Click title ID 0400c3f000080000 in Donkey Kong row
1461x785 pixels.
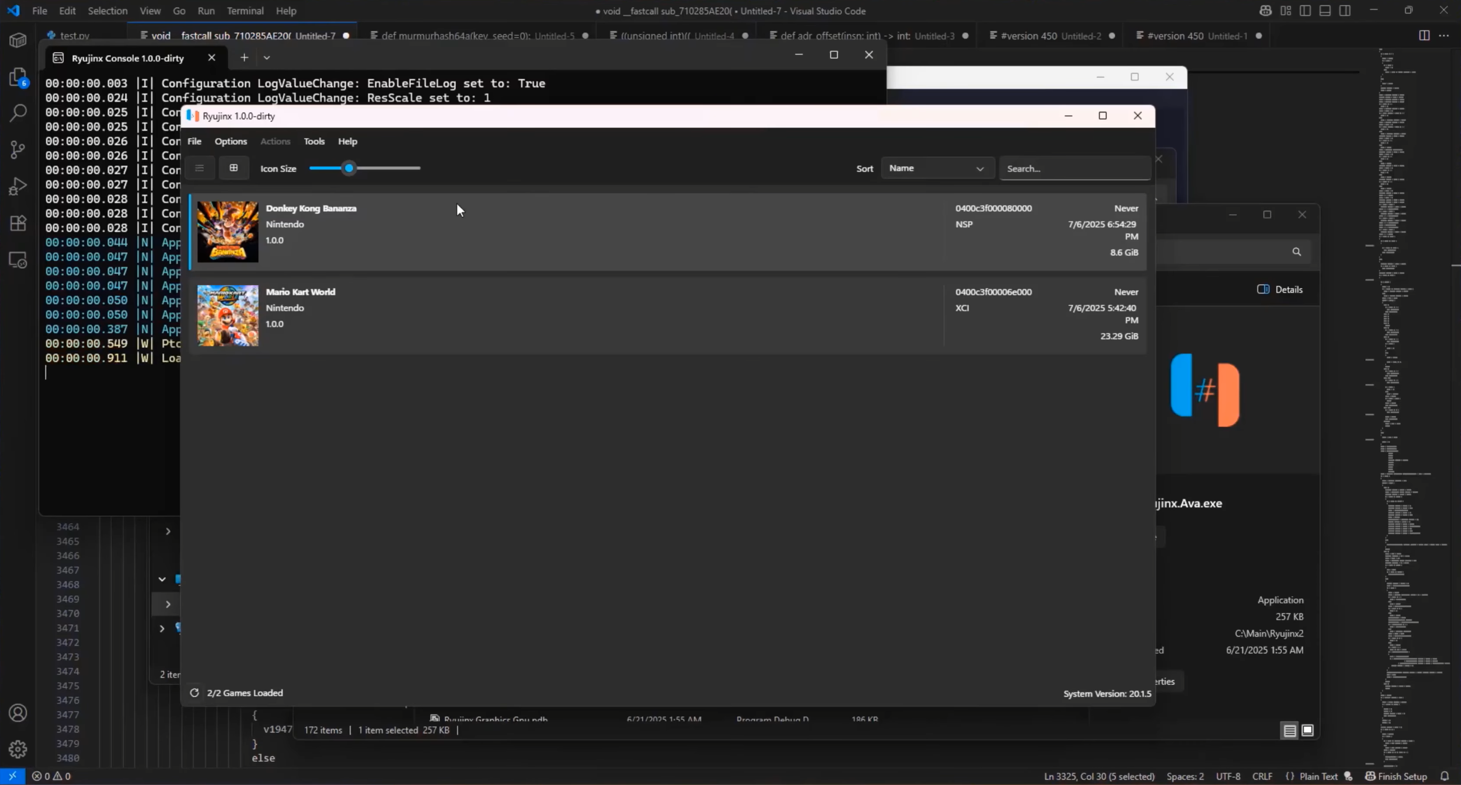tap(994, 208)
